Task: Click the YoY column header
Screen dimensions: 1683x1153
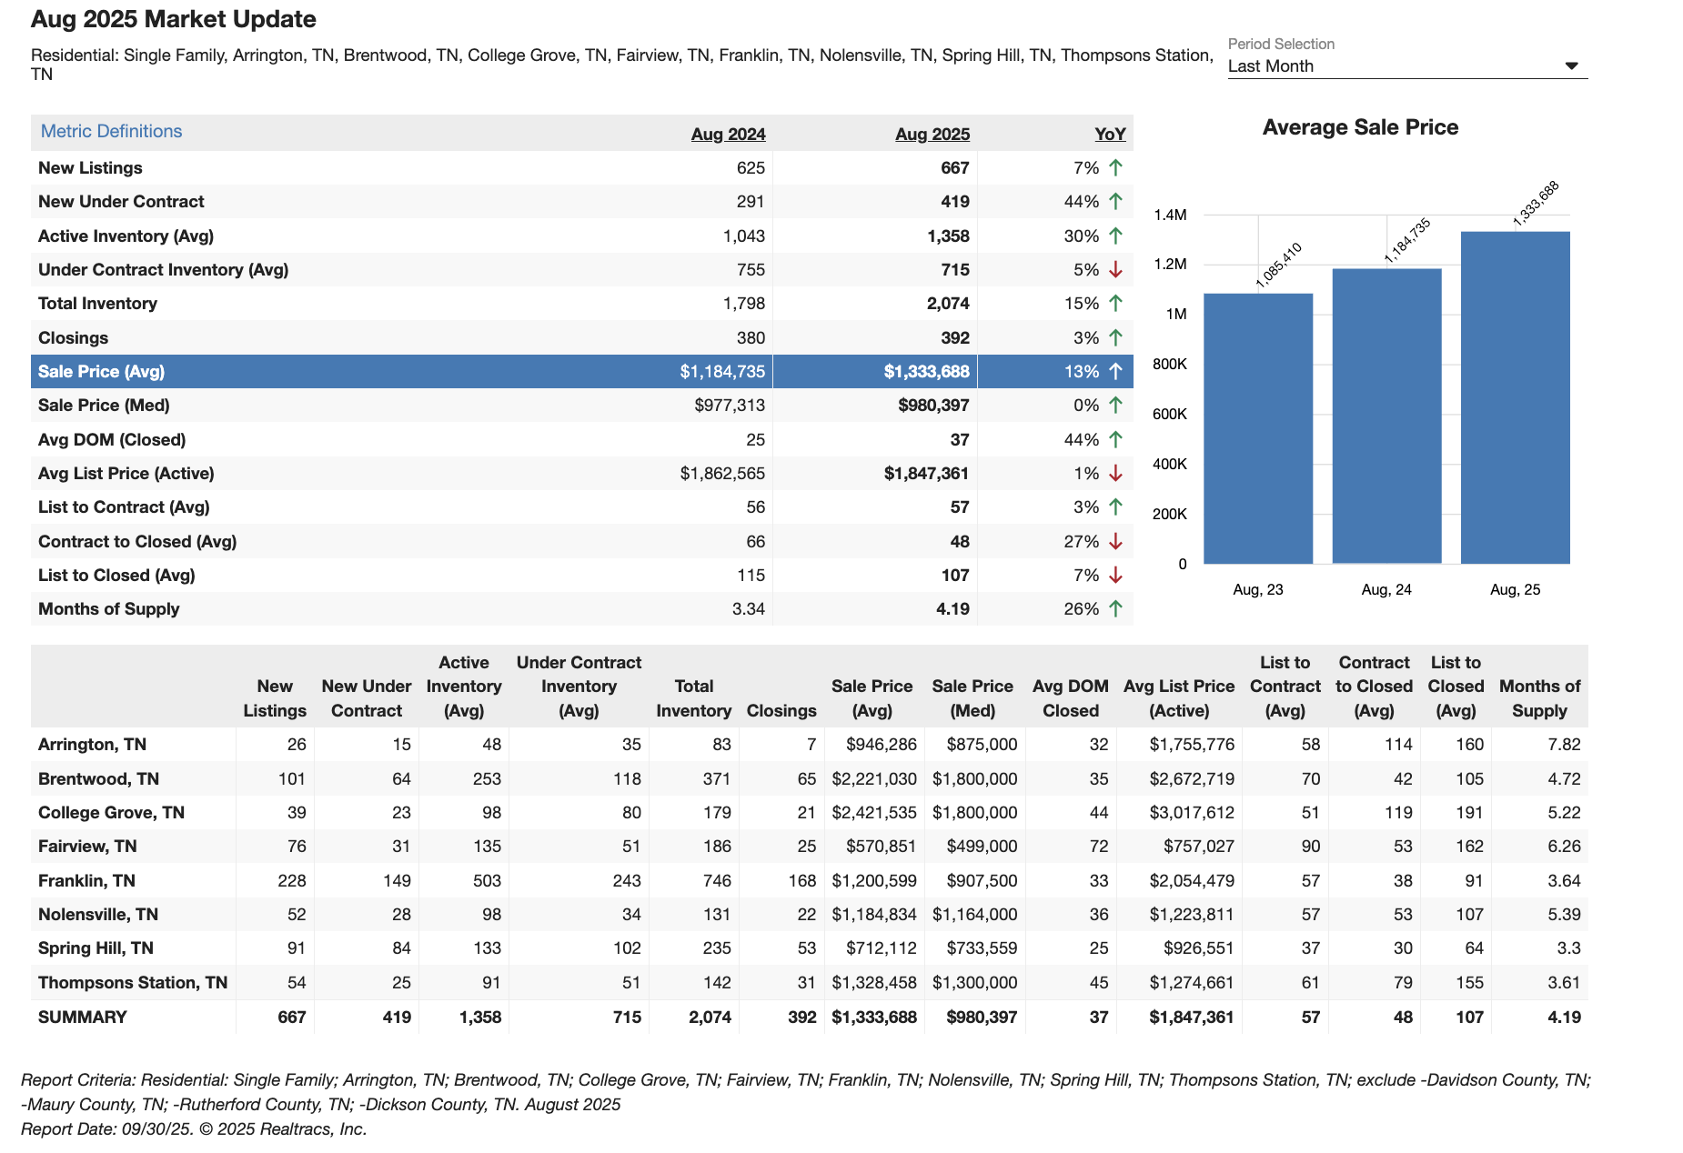Action: (1110, 135)
